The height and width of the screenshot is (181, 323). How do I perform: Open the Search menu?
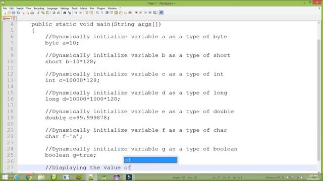coord(20,9)
